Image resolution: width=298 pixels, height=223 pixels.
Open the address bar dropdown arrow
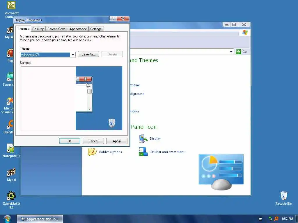tap(231, 52)
